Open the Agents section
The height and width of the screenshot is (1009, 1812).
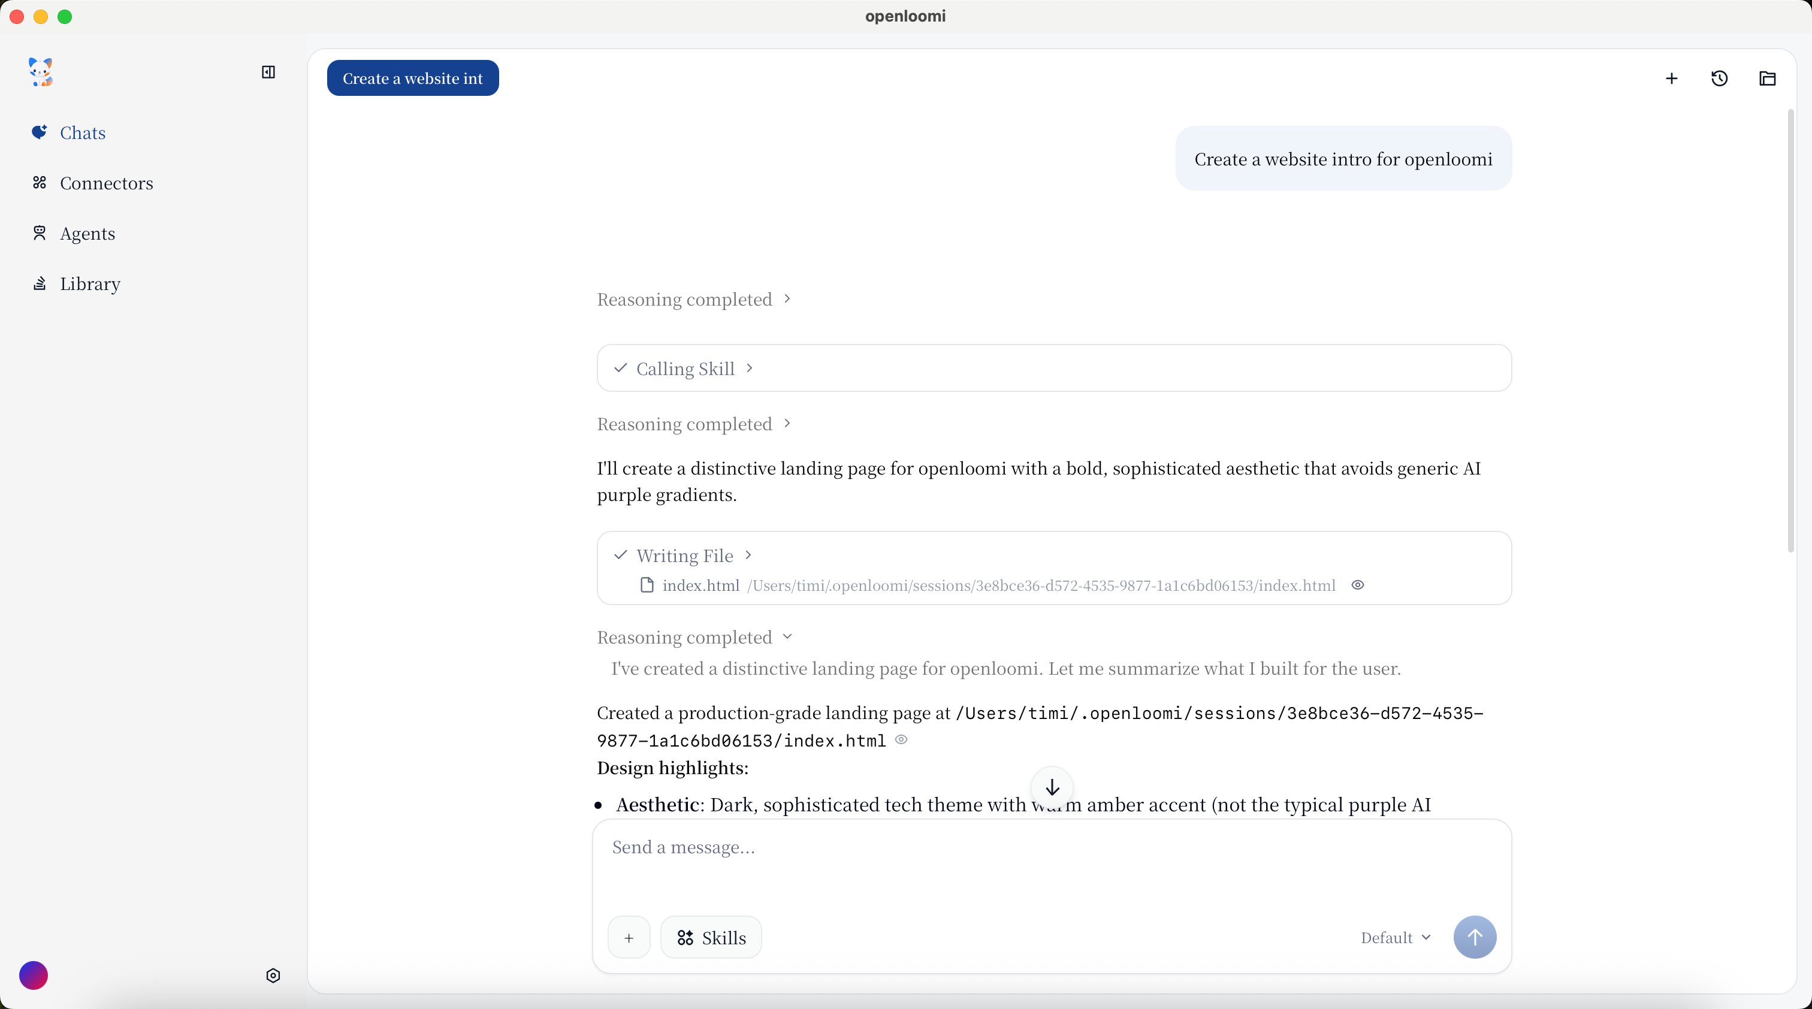click(x=73, y=234)
